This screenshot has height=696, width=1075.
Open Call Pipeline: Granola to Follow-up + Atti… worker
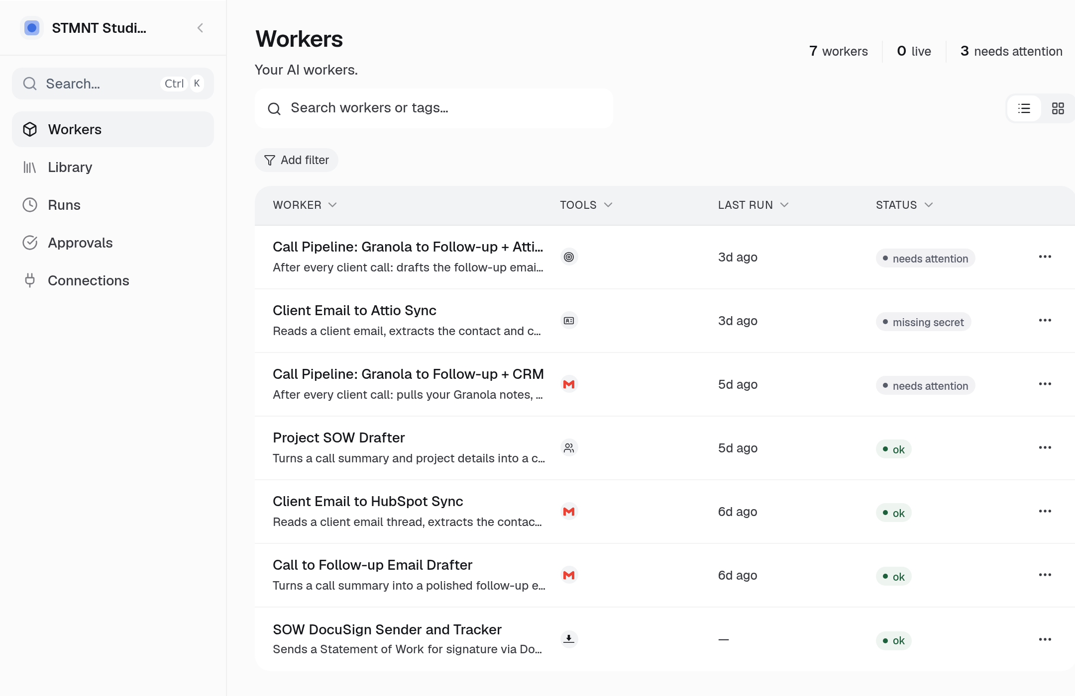pos(408,247)
